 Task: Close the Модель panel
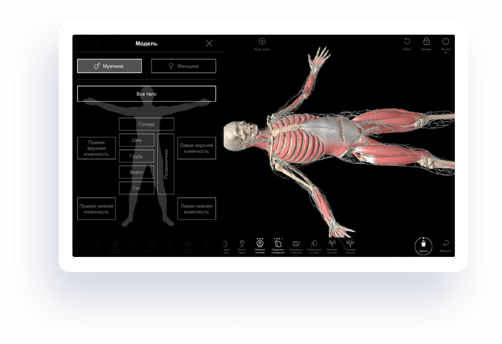point(209,44)
